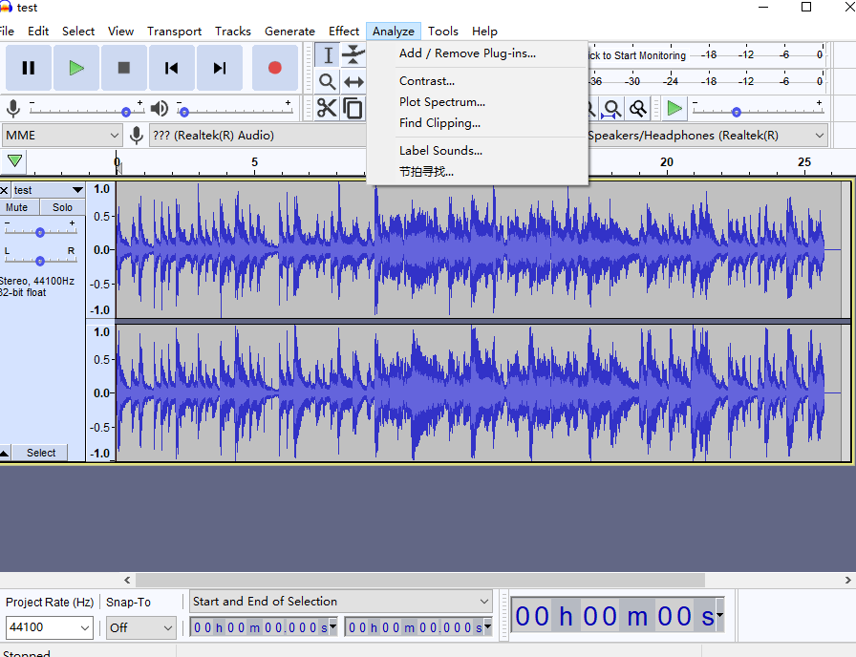Open the MME audio host dropdown
This screenshot has height=657, width=856.
coord(62,136)
